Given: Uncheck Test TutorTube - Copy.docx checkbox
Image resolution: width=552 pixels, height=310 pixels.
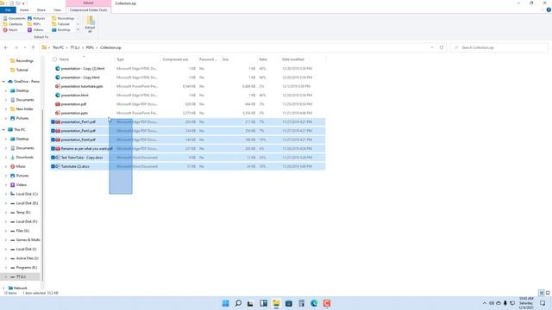Looking at the screenshot, I should click(x=53, y=158).
